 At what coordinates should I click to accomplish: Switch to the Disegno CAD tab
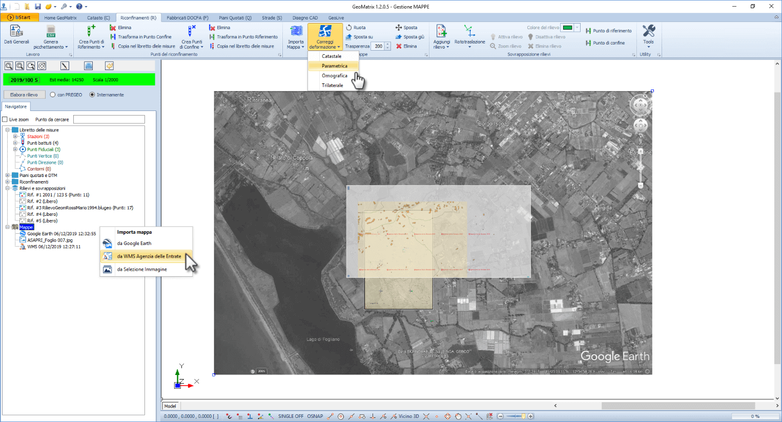tap(305, 18)
